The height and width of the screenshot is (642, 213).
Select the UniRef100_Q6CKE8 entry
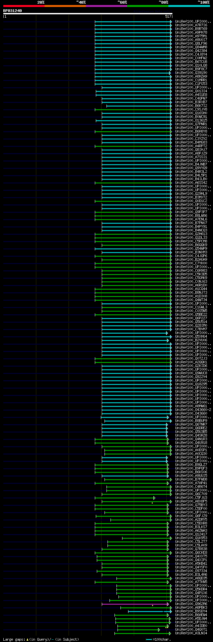point(191,553)
